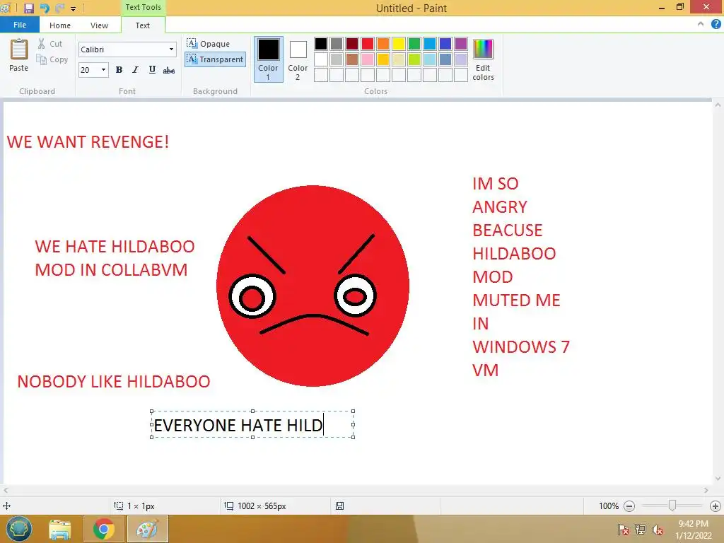Click the Redo arrow icon
The height and width of the screenshot is (543, 724).
(x=59, y=8)
